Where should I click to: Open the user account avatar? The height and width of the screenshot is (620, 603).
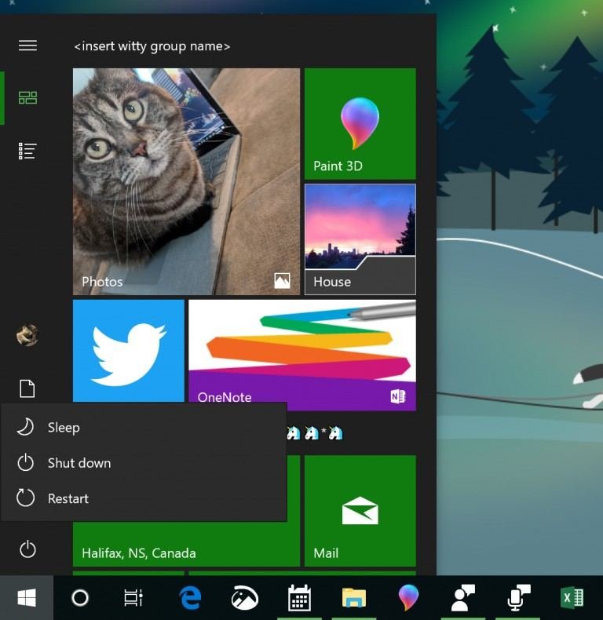[x=27, y=336]
